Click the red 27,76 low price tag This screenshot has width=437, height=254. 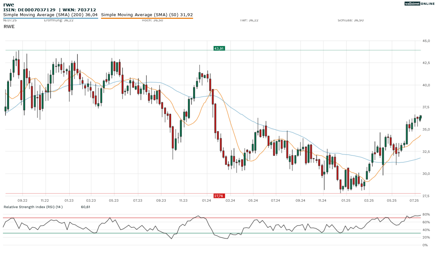pyautogui.click(x=219, y=196)
